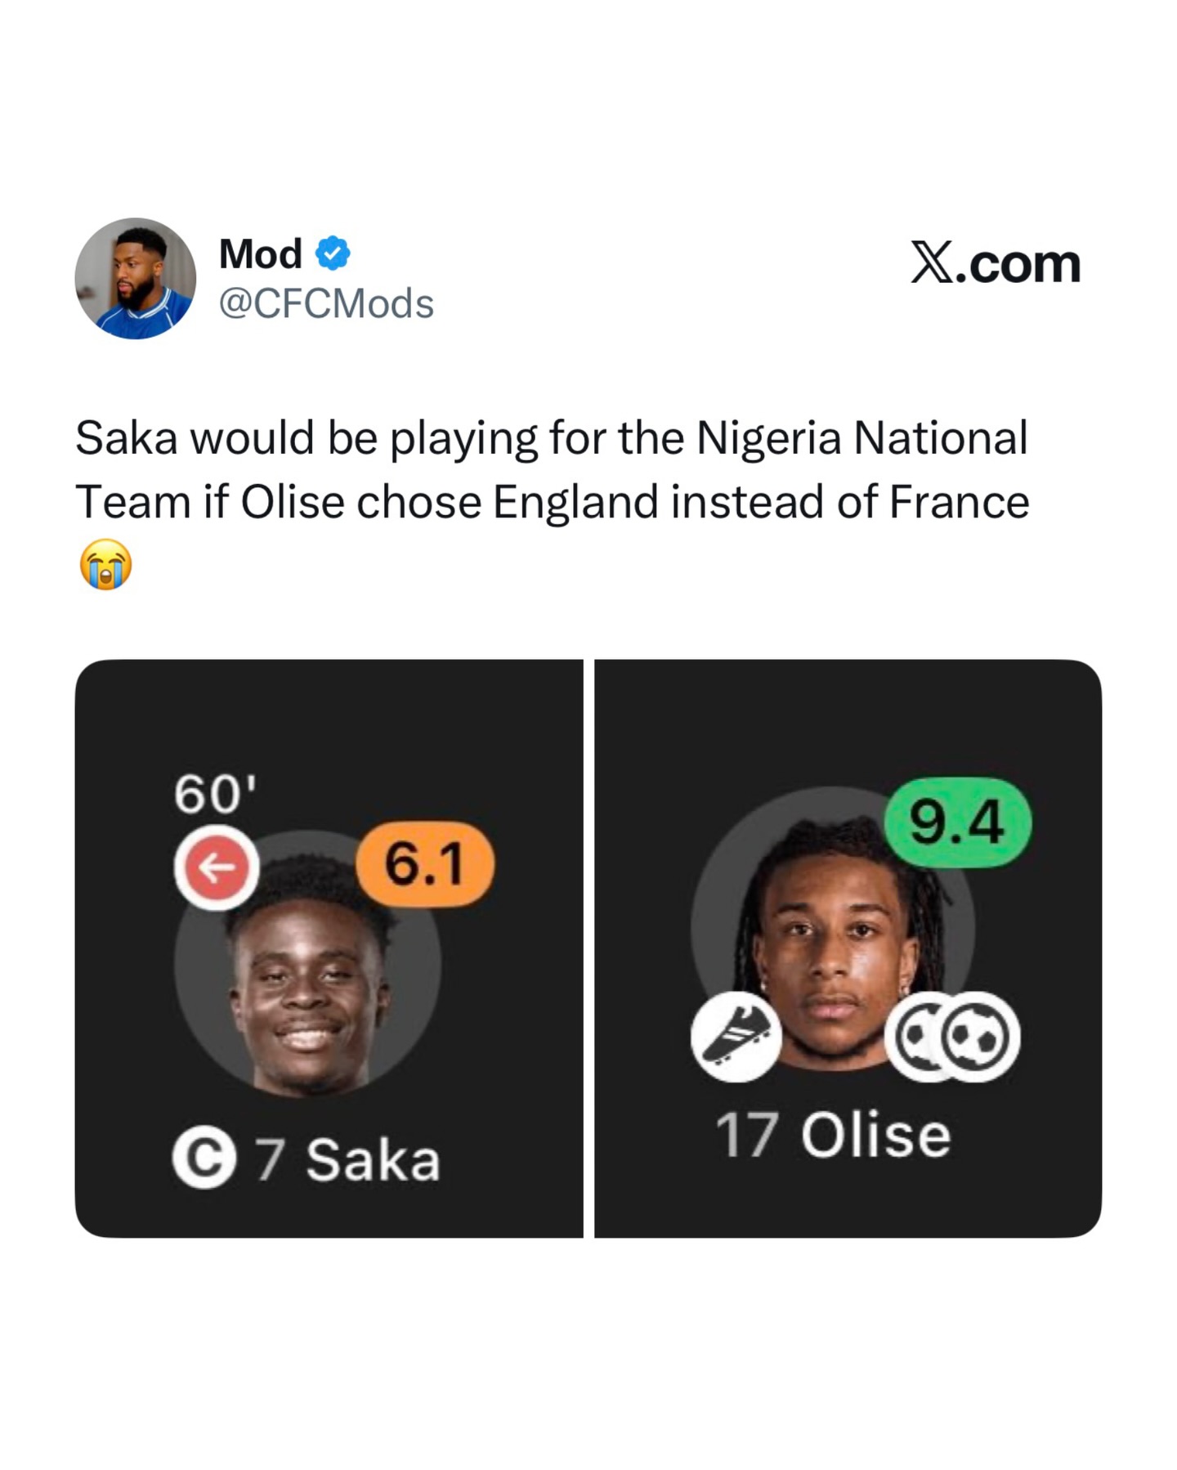Click the Mod display name
The height and width of the screenshot is (1470, 1177).
pyautogui.click(x=260, y=253)
